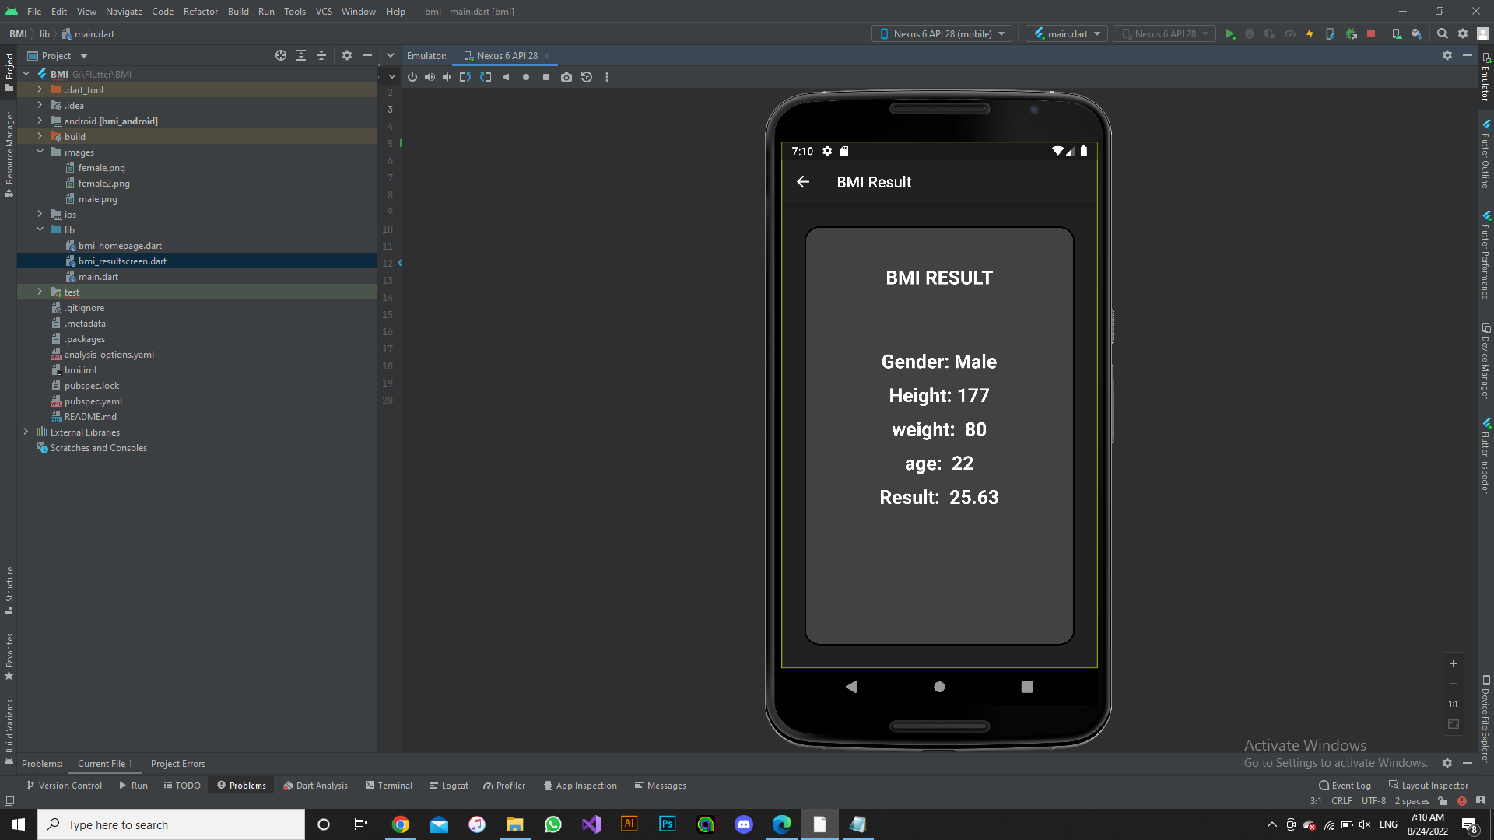Open the Refactor menu
The width and height of the screenshot is (1494, 840).
pos(200,12)
